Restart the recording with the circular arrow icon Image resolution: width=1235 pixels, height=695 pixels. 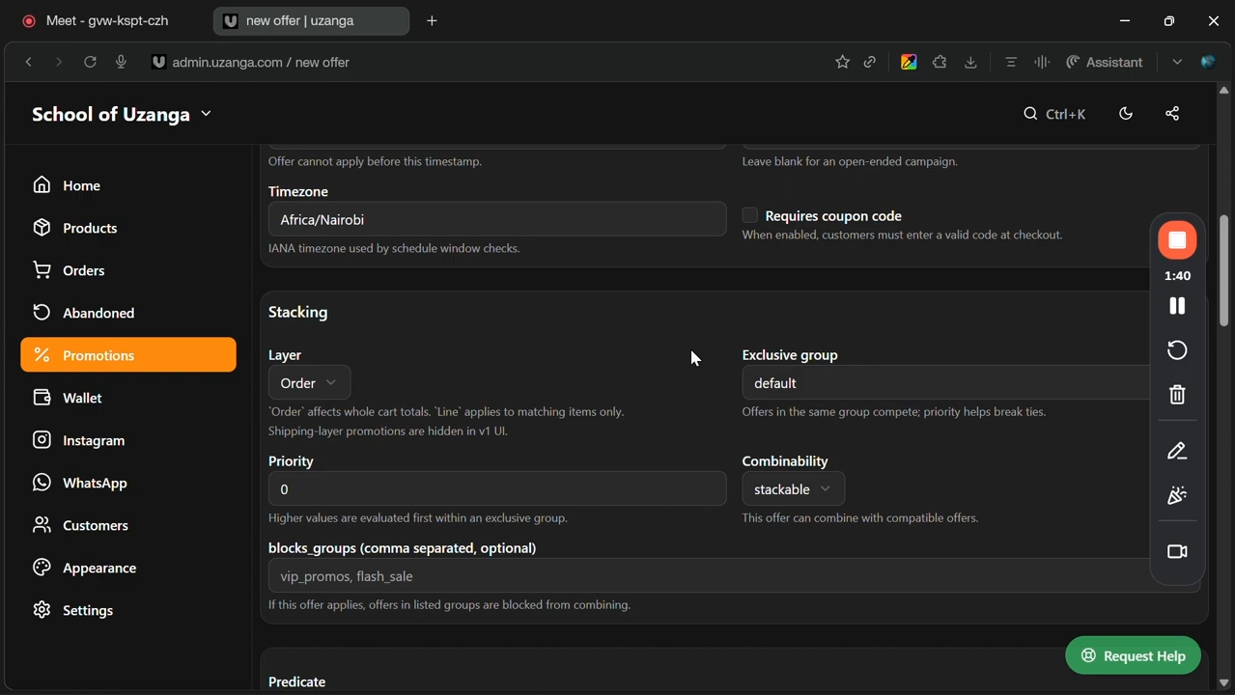point(1177,349)
